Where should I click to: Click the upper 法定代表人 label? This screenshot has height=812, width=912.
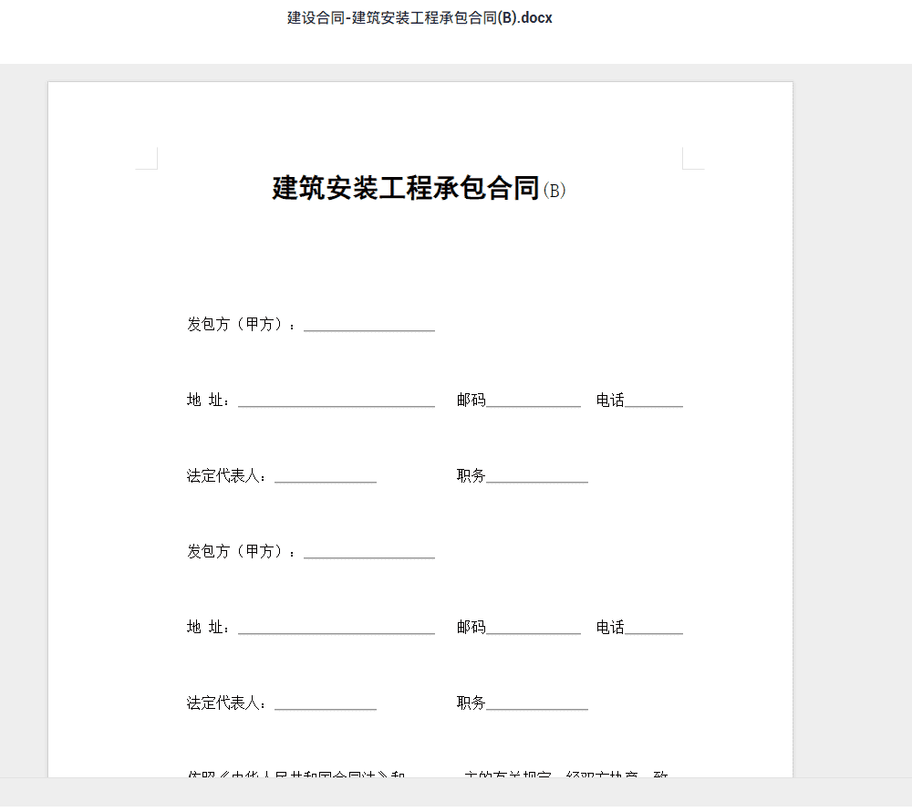pos(226,476)
